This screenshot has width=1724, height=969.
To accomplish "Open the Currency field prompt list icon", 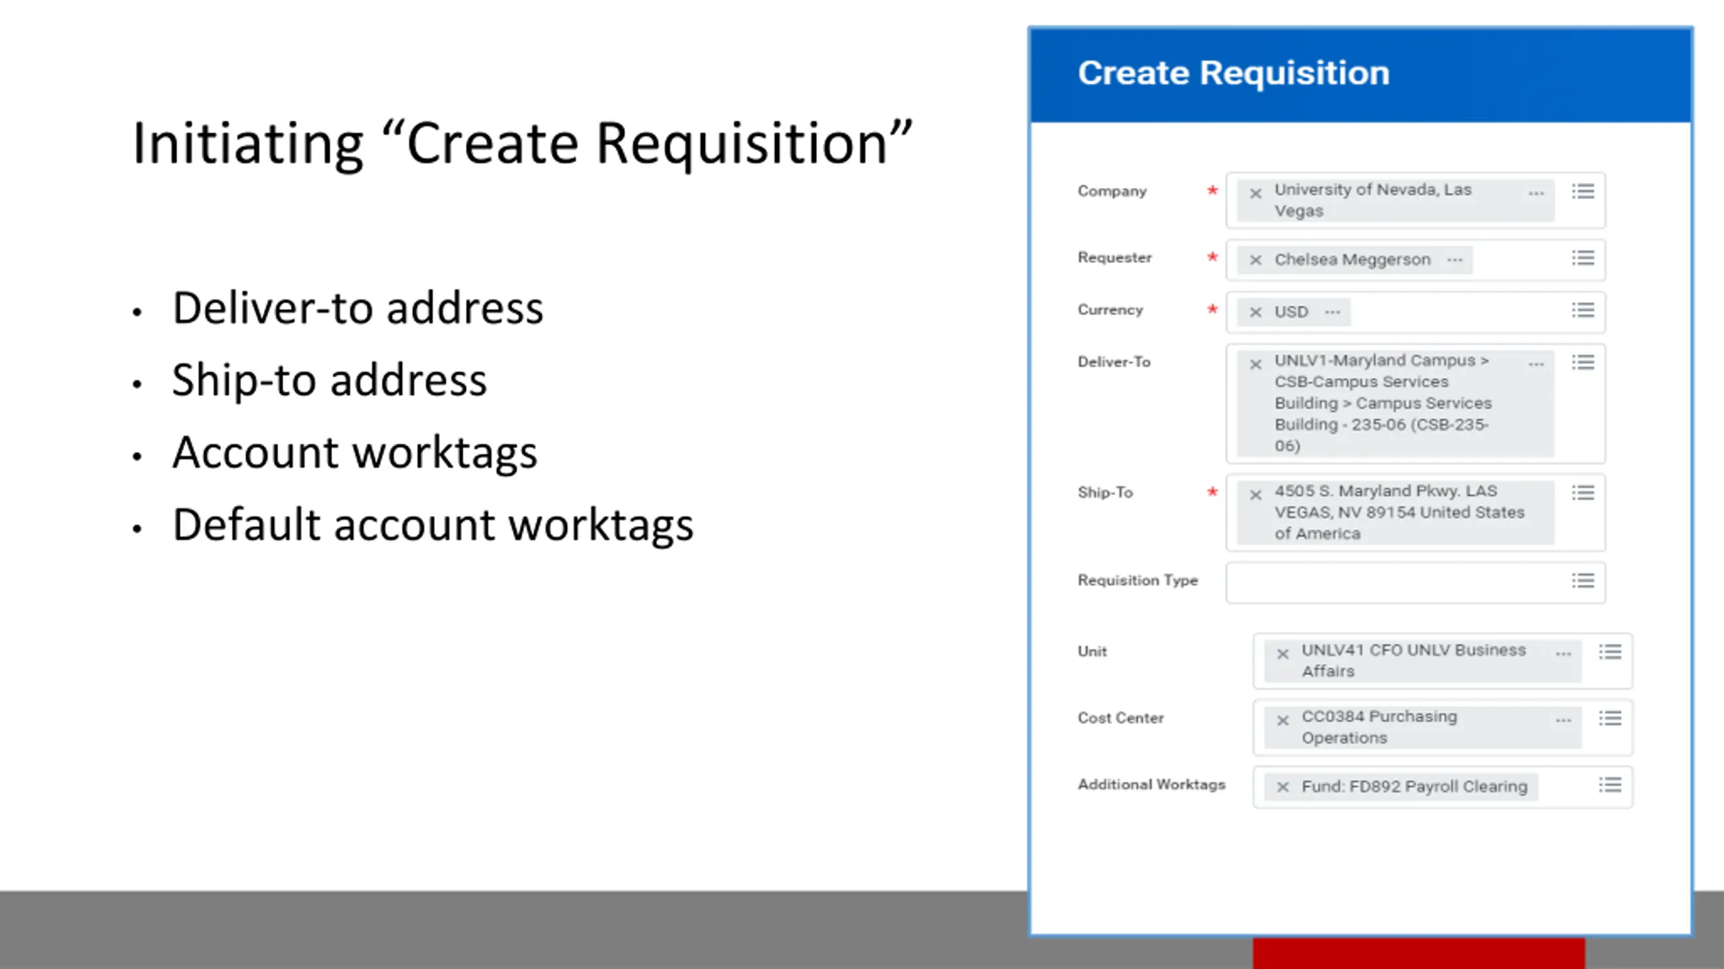I will 1583,310.
